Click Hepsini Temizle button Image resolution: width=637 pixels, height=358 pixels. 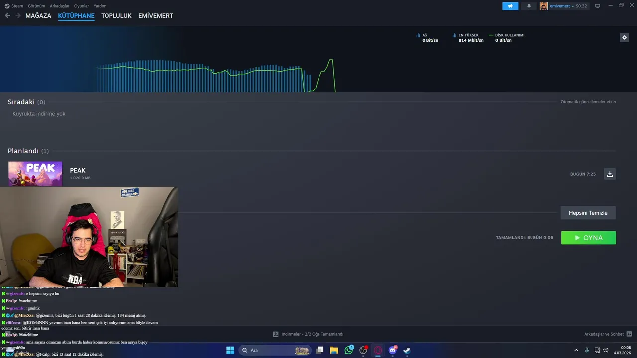pyautogui.click(x=588, y=213)
